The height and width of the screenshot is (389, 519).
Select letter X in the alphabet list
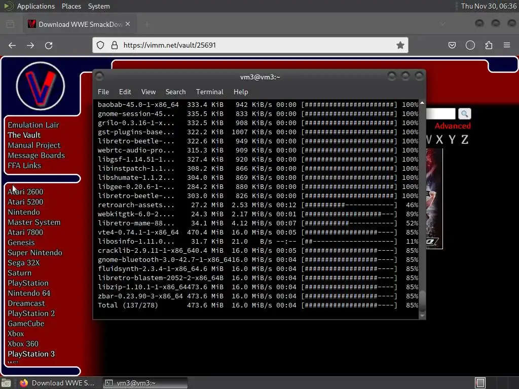439,140
